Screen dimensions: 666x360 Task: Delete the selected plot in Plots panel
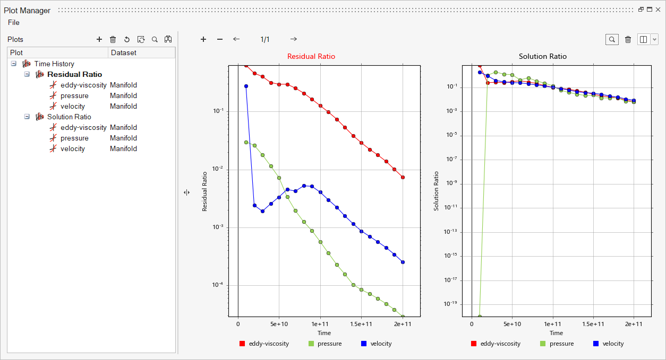113,39
